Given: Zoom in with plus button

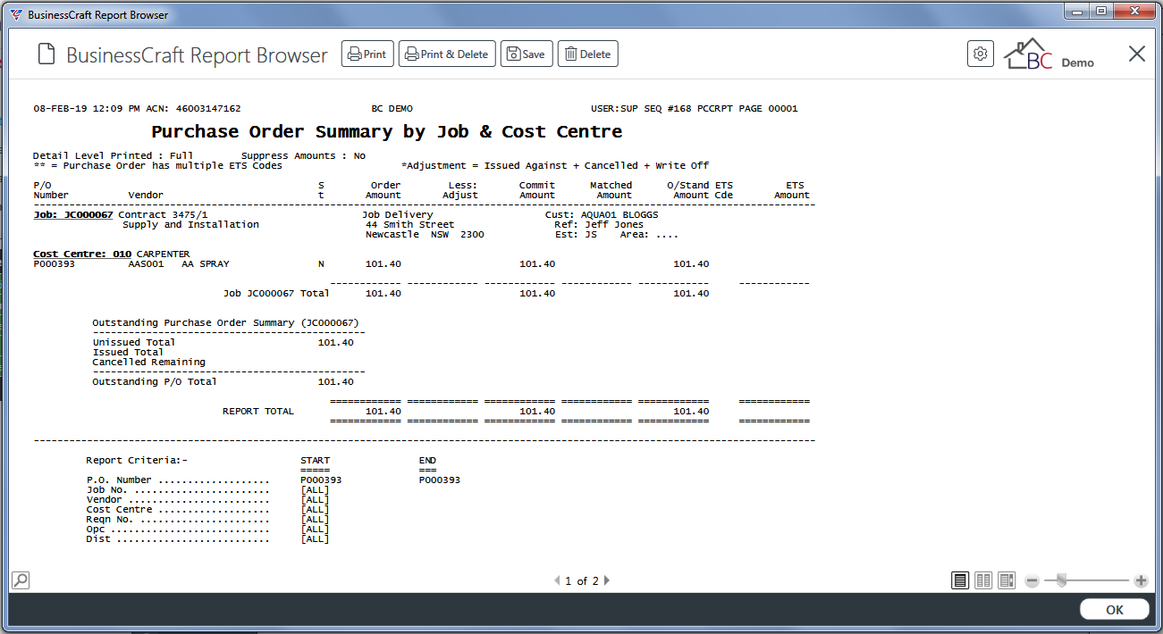Looking at the screenshot, I should point(1141,580).
